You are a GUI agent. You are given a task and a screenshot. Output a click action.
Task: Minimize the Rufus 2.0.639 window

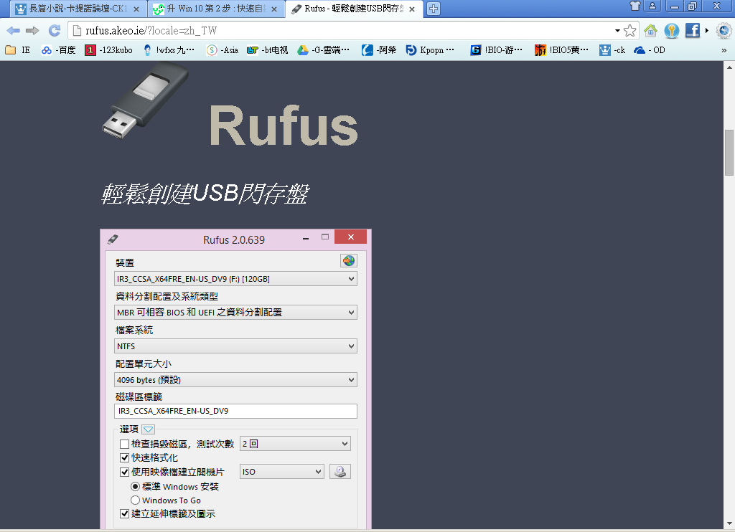[x=306, y=238]
